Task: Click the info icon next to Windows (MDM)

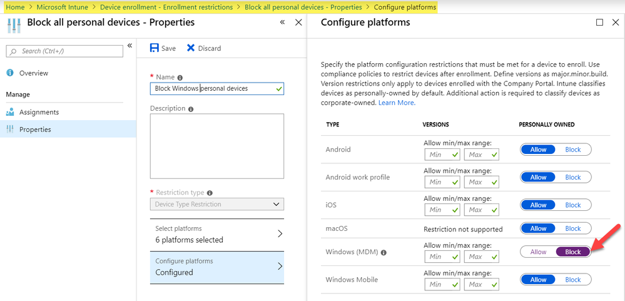Action: 383,253
